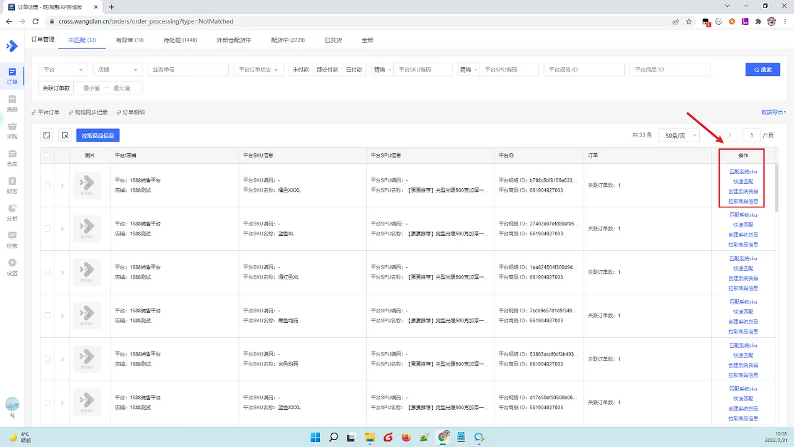Expand the first order row details
794x447 pixels.
(62, 184)
